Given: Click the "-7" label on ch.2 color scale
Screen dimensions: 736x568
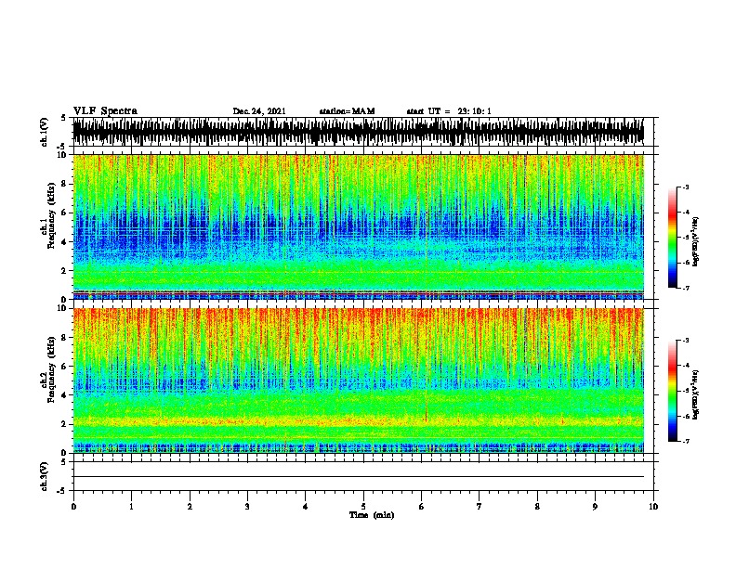Looking at the screenshot, I should 686,441.
